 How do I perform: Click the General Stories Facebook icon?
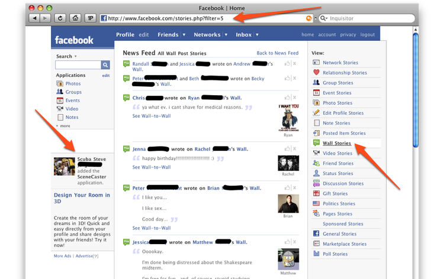[x=316, y=233]
